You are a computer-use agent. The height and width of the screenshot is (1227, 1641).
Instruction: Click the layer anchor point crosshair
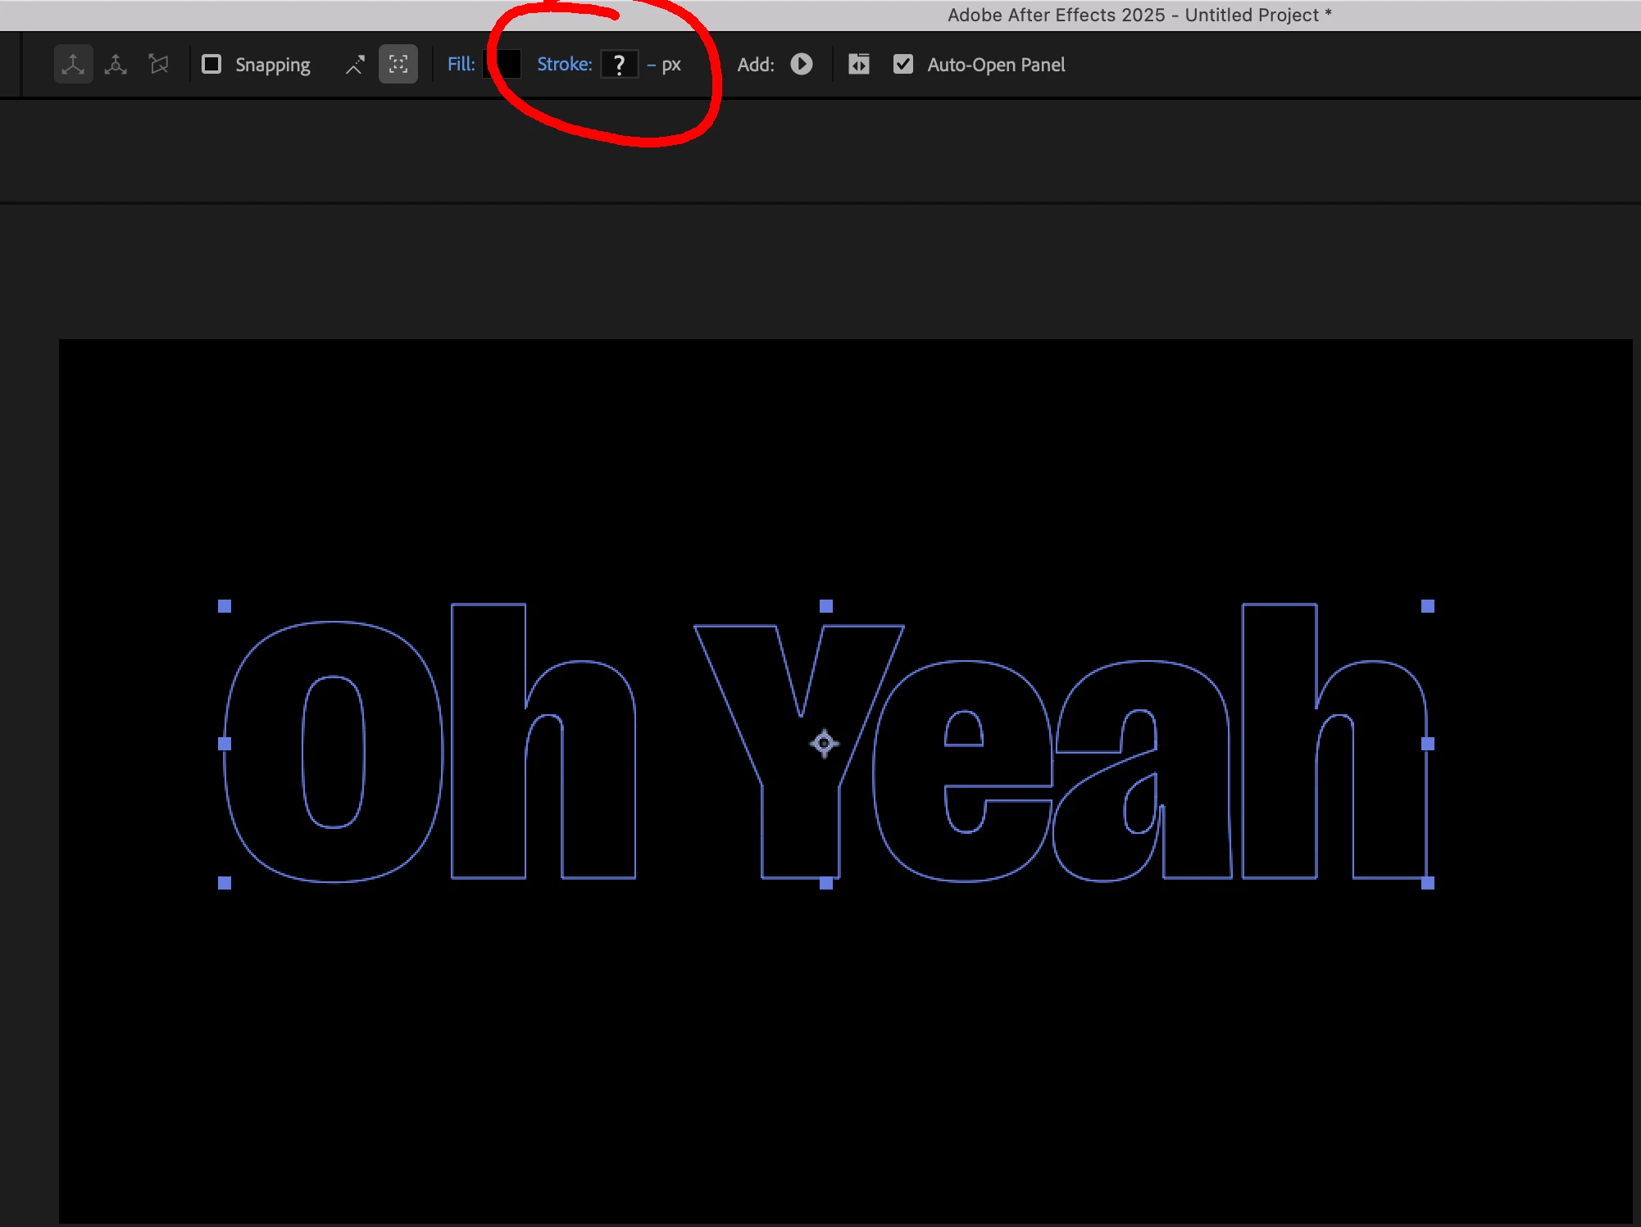824,744
